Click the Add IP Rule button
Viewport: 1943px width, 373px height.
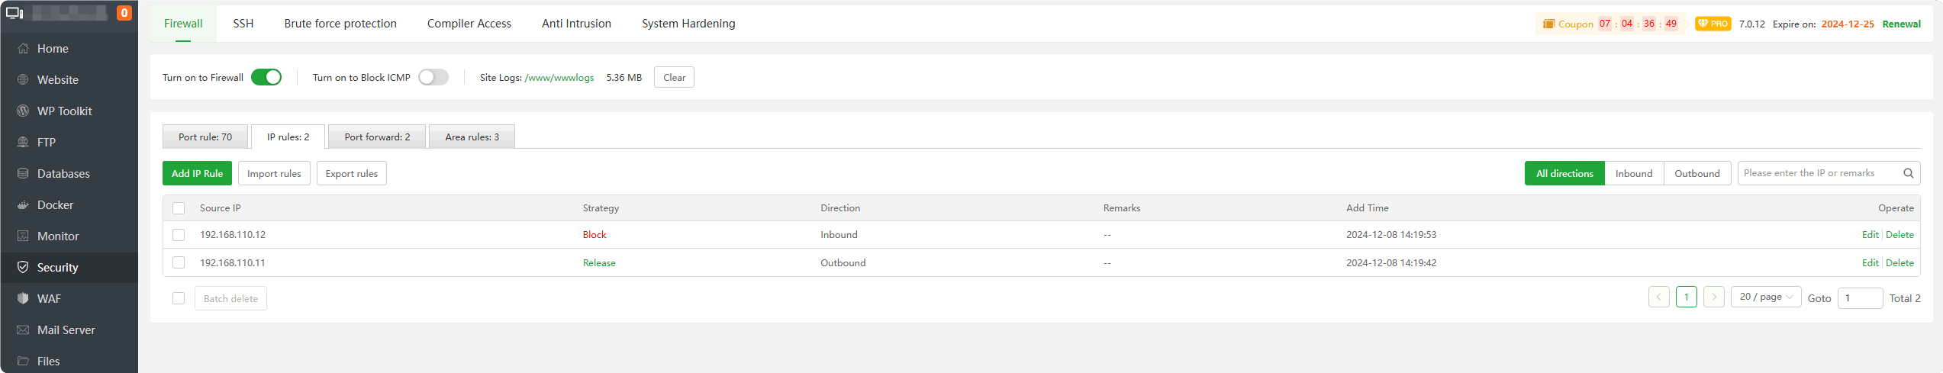pos(197,174)
